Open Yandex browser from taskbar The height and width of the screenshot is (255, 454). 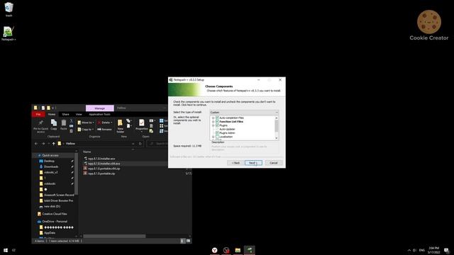pyautogui.click(x=214, y=250)
